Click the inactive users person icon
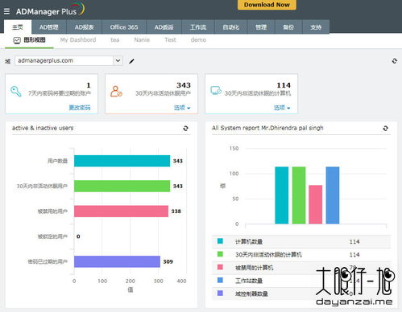Screen dimensions: 402x312 (116, 92)
